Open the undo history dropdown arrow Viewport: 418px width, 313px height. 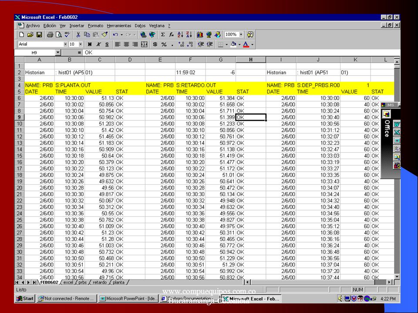coord(121,35)
